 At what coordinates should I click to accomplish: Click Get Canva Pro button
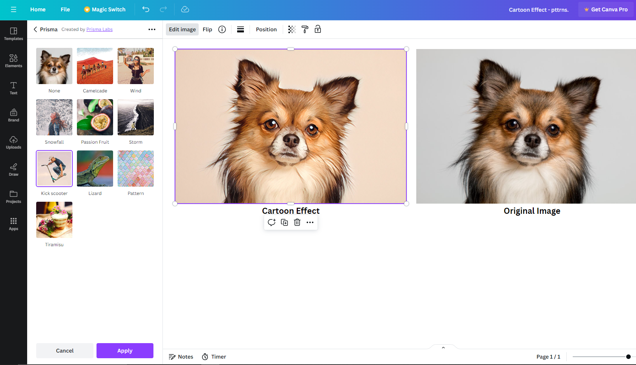(x=606, y=9)
